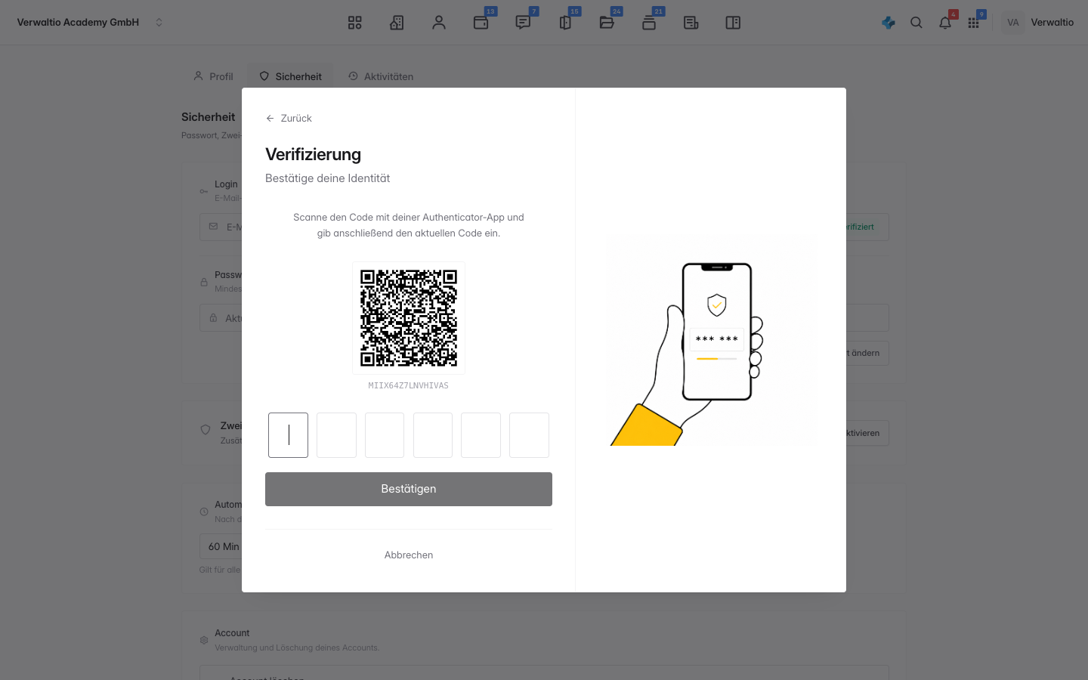Open the person contacts icon in top navigation
The height and width of the screenshot is (680, 1088).
(x=439, y=23)
